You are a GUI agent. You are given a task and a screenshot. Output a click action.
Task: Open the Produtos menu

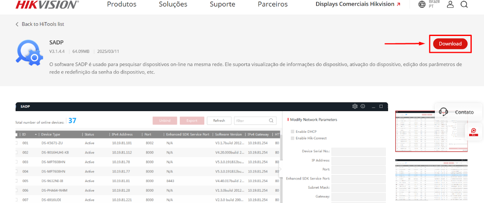pos(122,4)
